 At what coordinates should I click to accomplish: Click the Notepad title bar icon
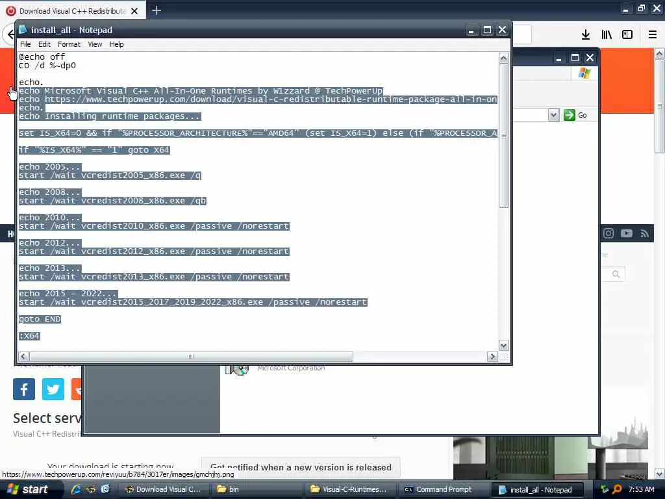[x=23, y=30]
